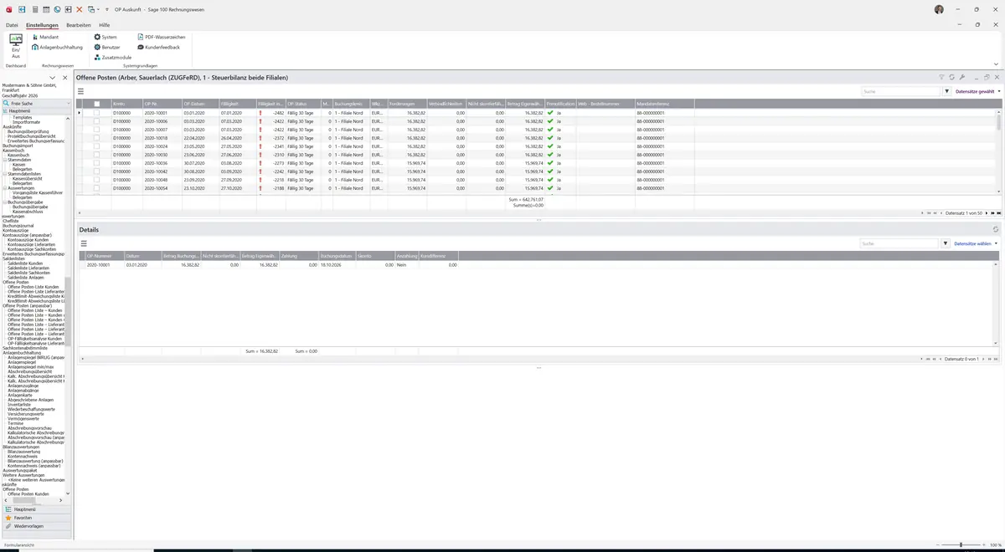Viewport: 1005px width, 552px height.
Task: Adjust the zoom slider in status bar
Action: pyautogui.click(x=961, y=544)
